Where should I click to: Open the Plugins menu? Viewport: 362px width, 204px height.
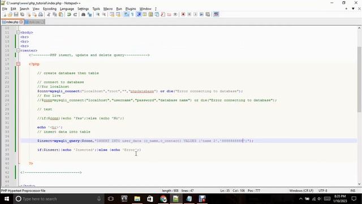(131, 9)
